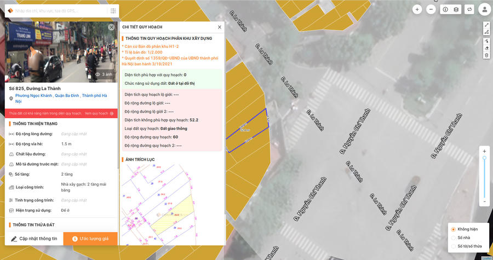Select the measure area polygon tool
Screen dimensions: 493x260
click(486, 32)
